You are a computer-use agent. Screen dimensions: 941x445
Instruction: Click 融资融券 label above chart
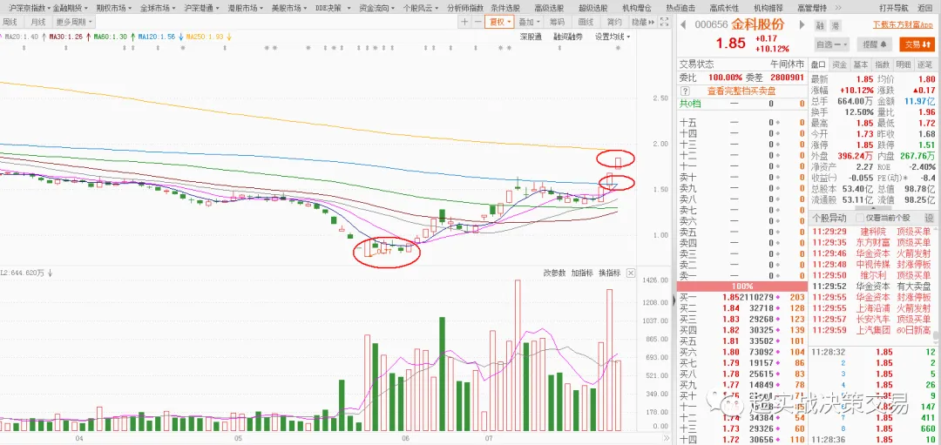(568, 37)
